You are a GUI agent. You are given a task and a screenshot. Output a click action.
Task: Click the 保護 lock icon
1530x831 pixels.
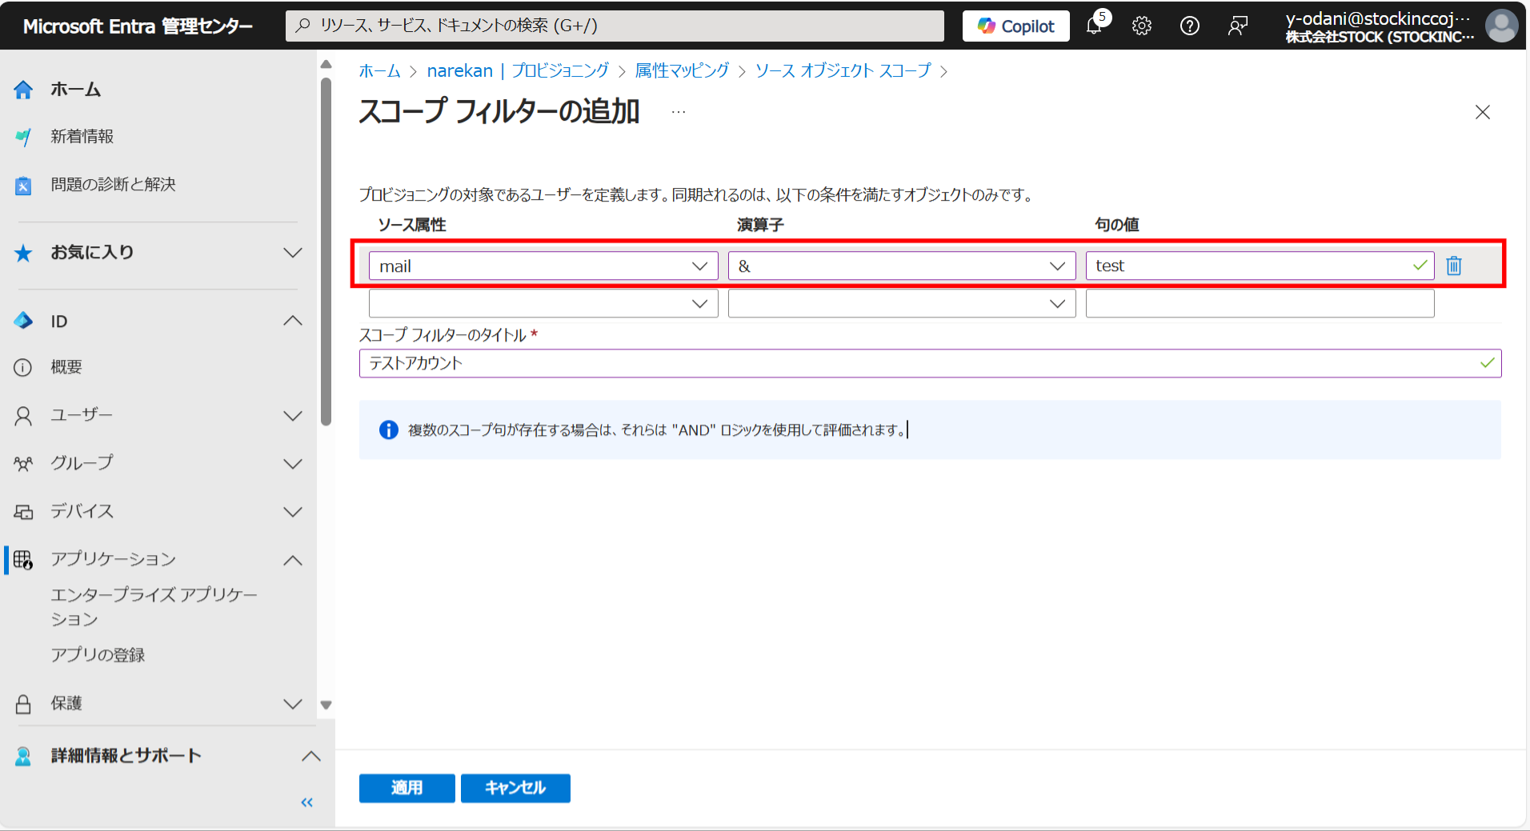(x=23, y=703)
